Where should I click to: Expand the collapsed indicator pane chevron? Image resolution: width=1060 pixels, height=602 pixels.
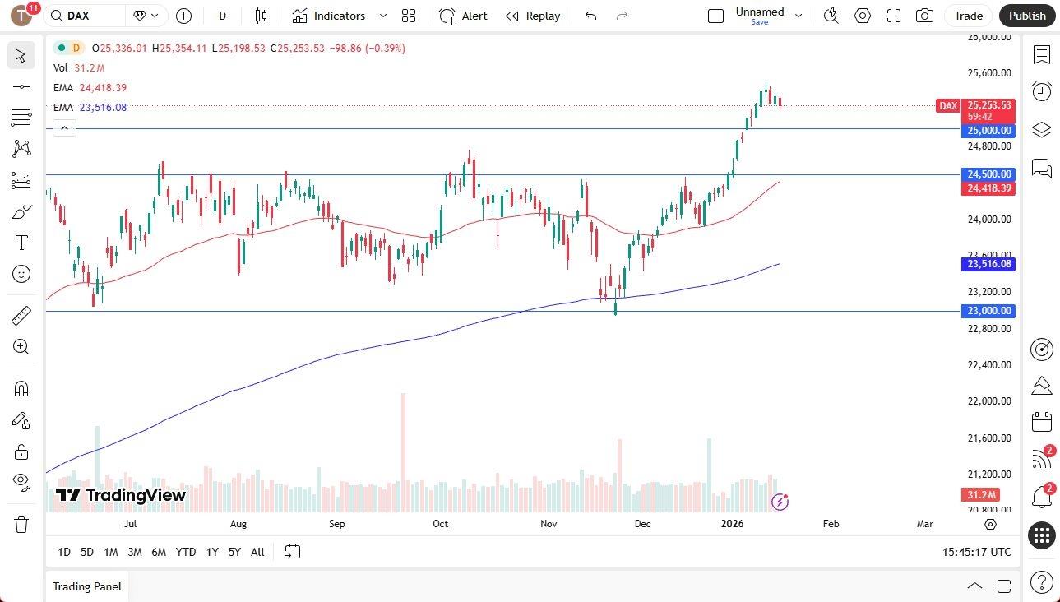64,127
